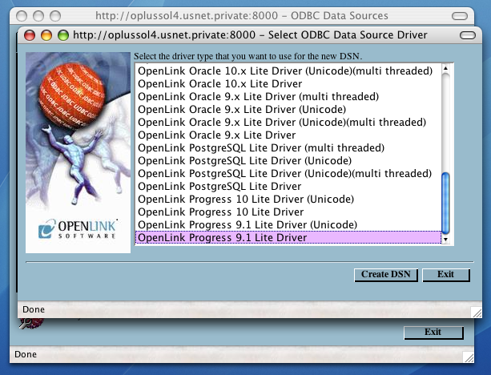Screen dimensions: 491x375
Task: Click the Create DSN button
Action: click(386, 274)
